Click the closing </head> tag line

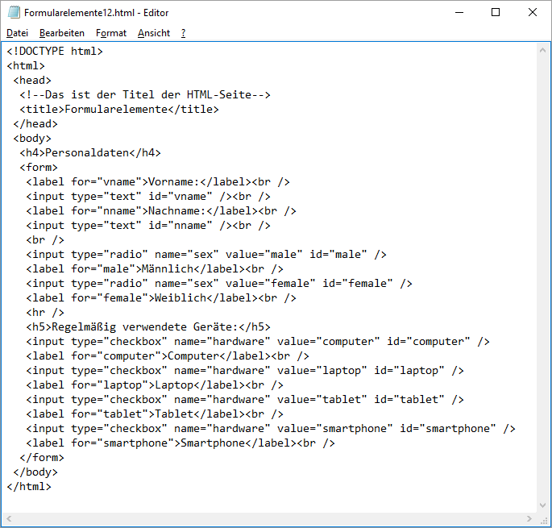click(35, 124)
